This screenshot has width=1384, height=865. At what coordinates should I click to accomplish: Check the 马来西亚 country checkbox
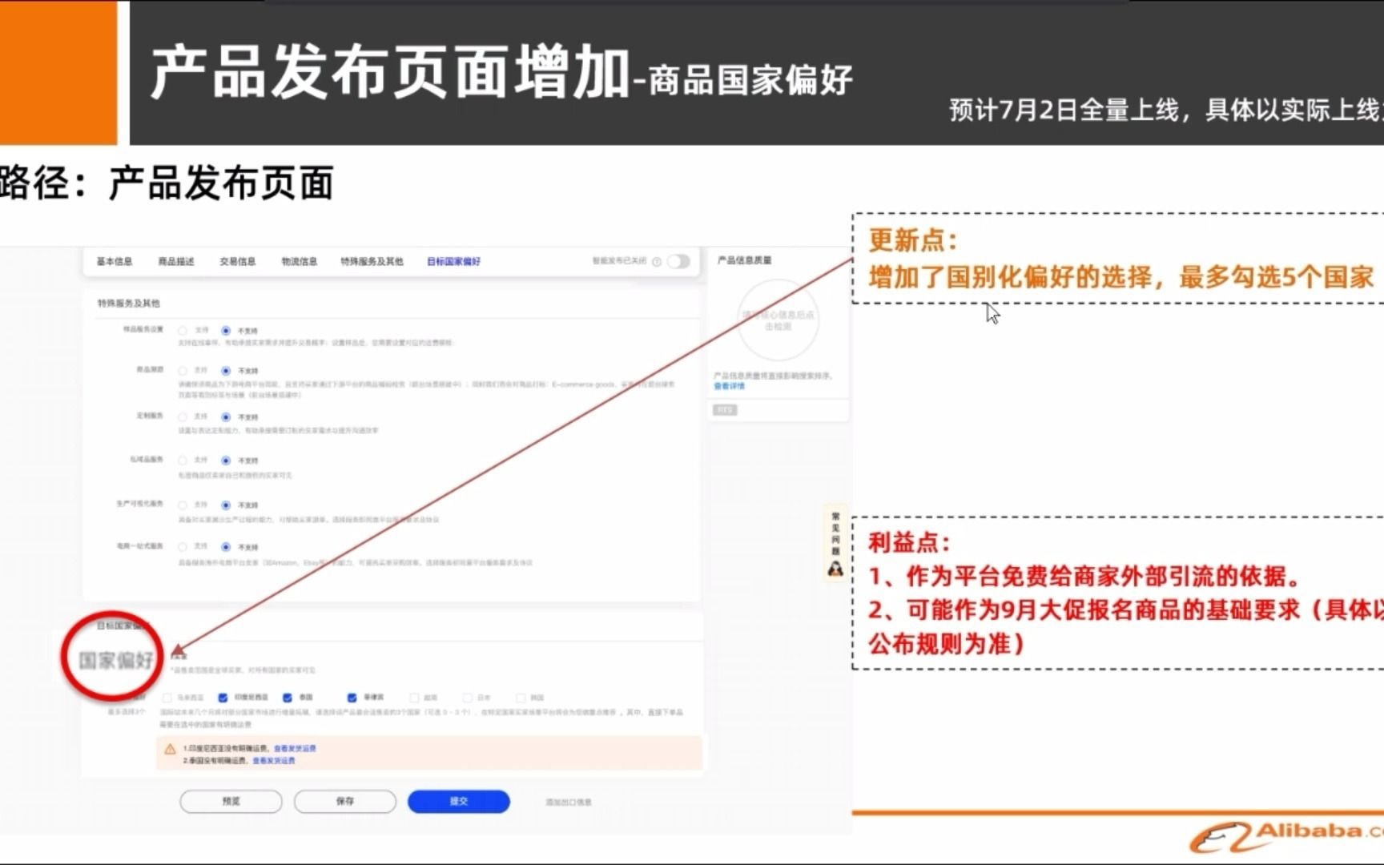pos(167,698)
